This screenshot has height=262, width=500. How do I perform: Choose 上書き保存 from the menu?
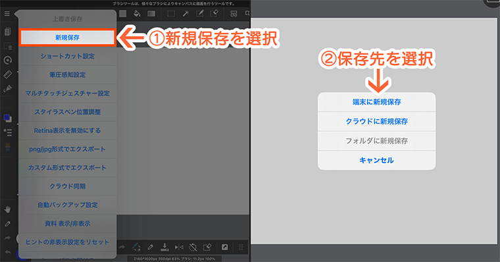point(67,19)
